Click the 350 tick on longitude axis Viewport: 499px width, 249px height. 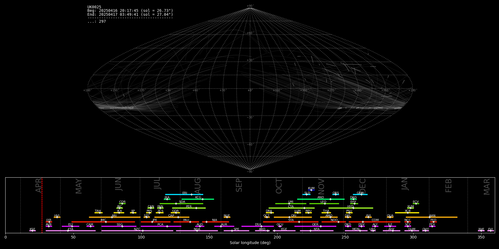point(481,237)
